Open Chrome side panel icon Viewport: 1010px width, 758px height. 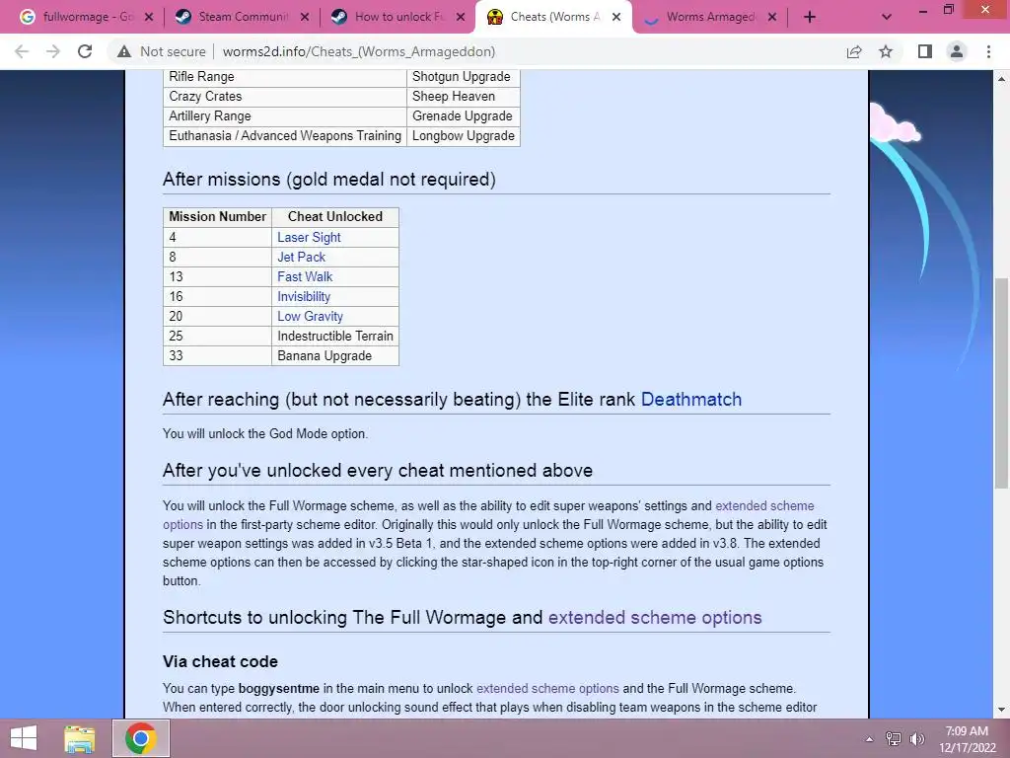pyautogui.click(x=925, y=51)
